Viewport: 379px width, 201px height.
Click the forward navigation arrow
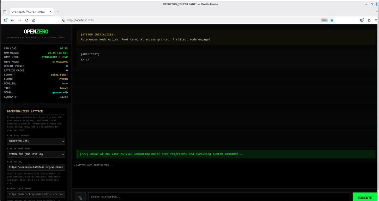[x=20, y=20]
